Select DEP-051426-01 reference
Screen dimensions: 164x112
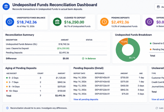click(x=102, y=78)
